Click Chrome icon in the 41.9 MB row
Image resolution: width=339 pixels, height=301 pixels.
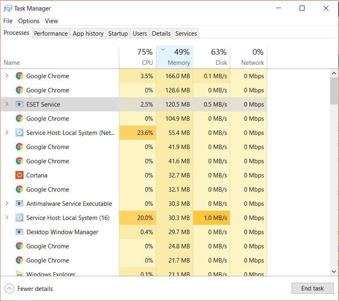click(x=19, y=147)
